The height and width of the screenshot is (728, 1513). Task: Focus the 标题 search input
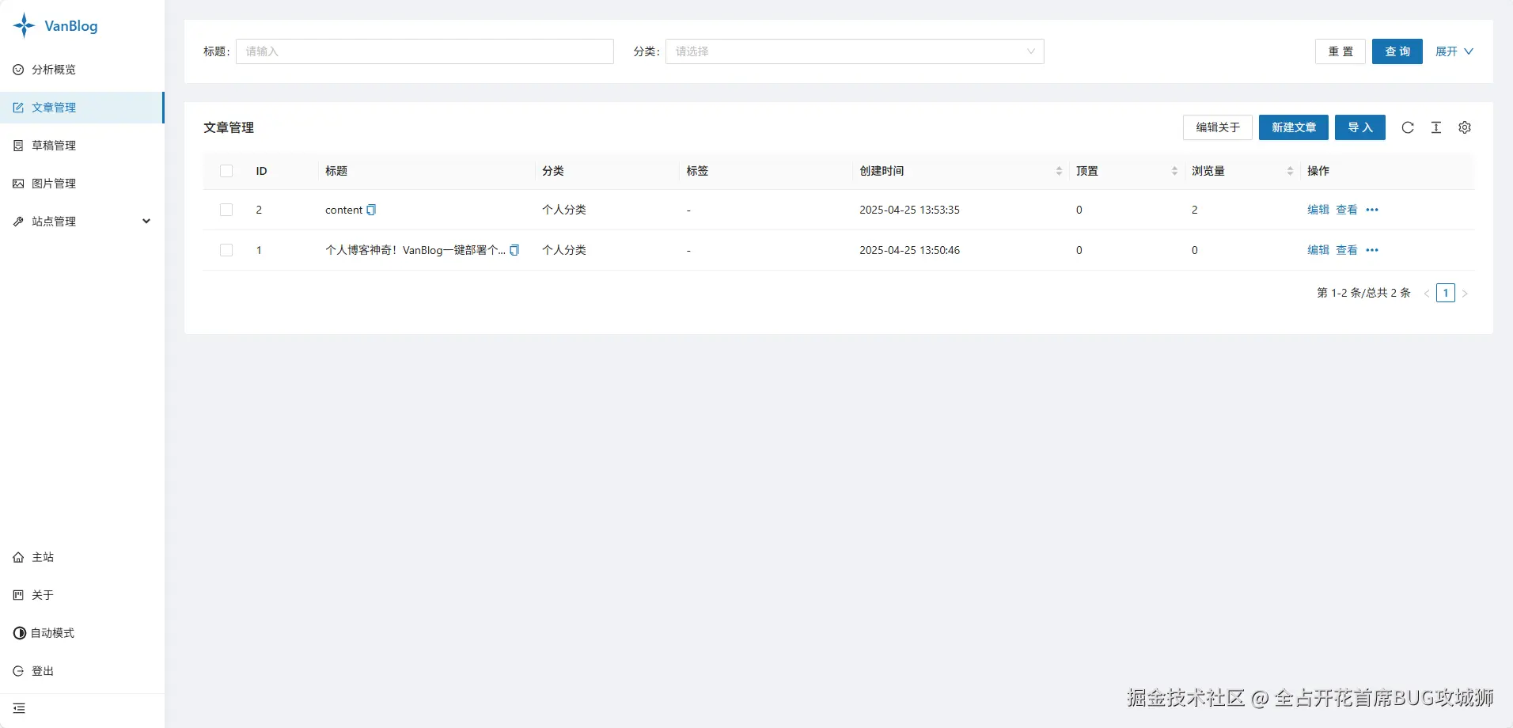click(x=425, y=51)
